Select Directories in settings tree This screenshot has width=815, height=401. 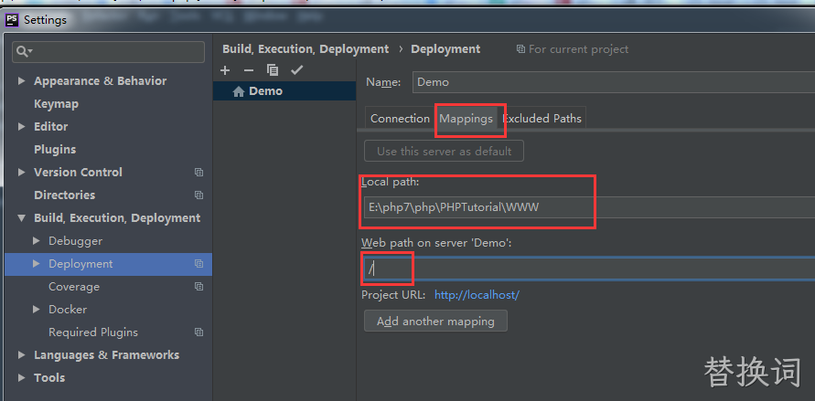[x=64, y=195]
